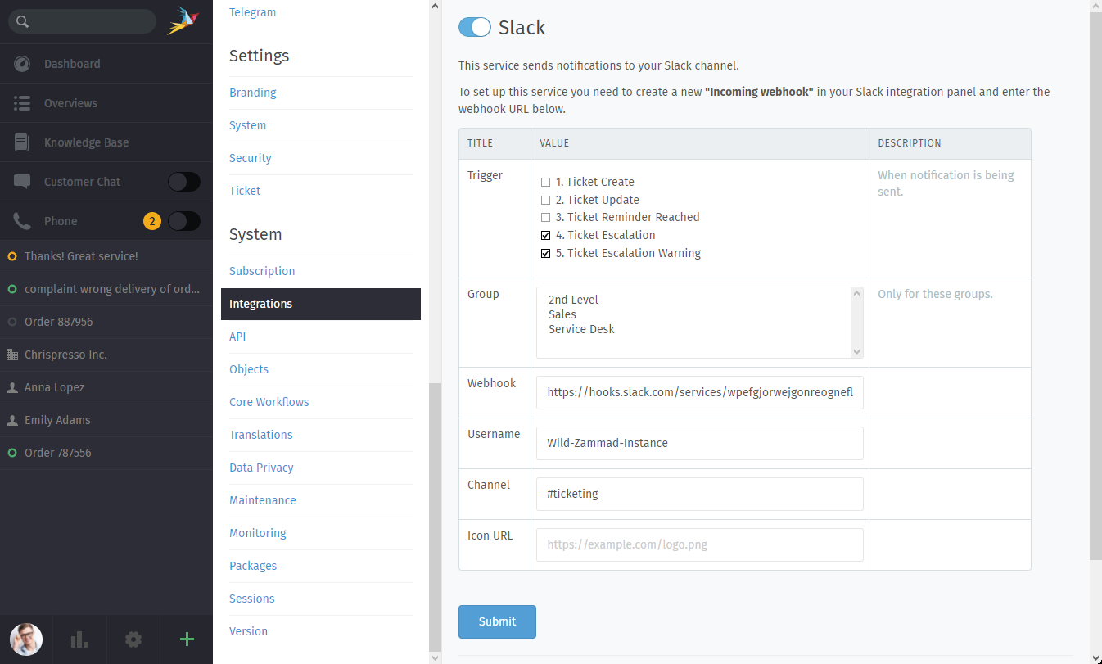Check the Ticket Update trigger
1102x664 pixels.
pos(546,200)
